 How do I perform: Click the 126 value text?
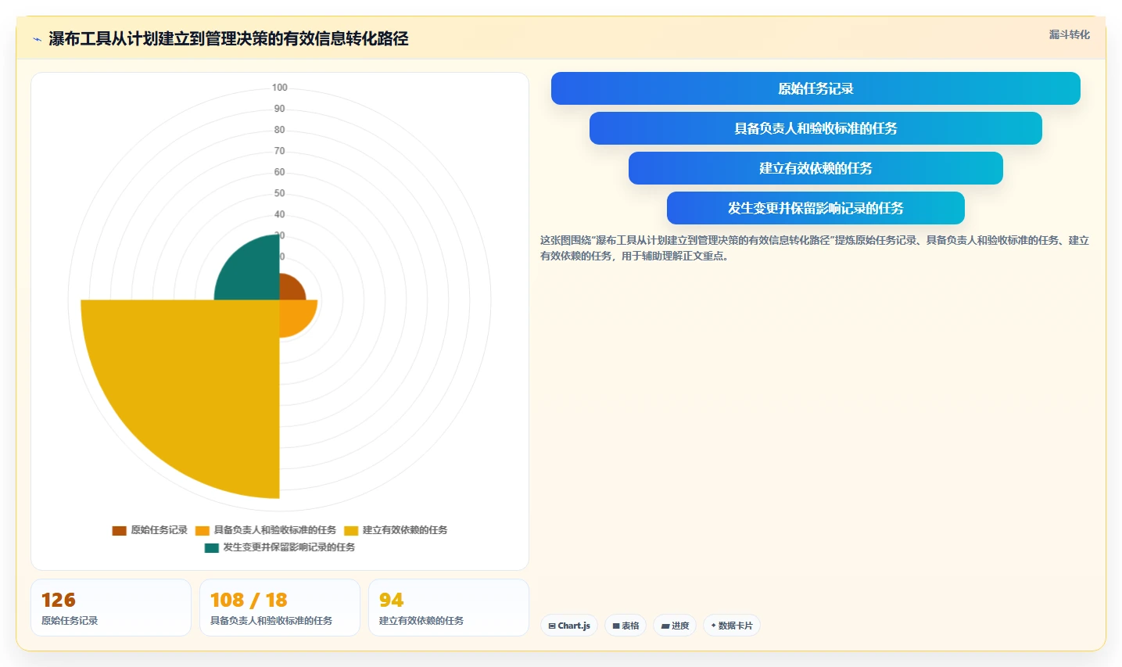click(59, 600)
